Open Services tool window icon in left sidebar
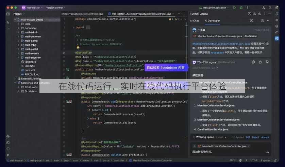Viewport: 285px width, 167px height. click(8, 137)
